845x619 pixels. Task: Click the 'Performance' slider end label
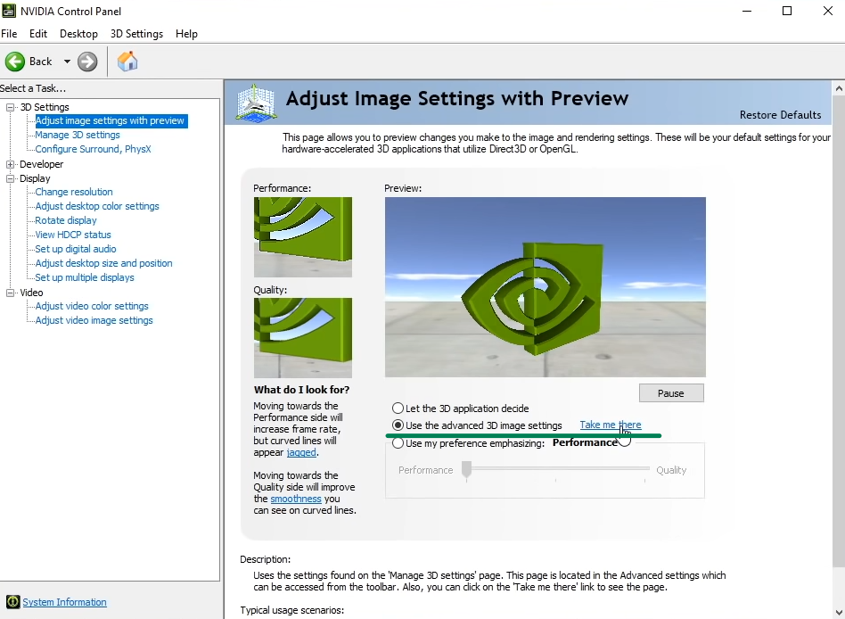425,470
